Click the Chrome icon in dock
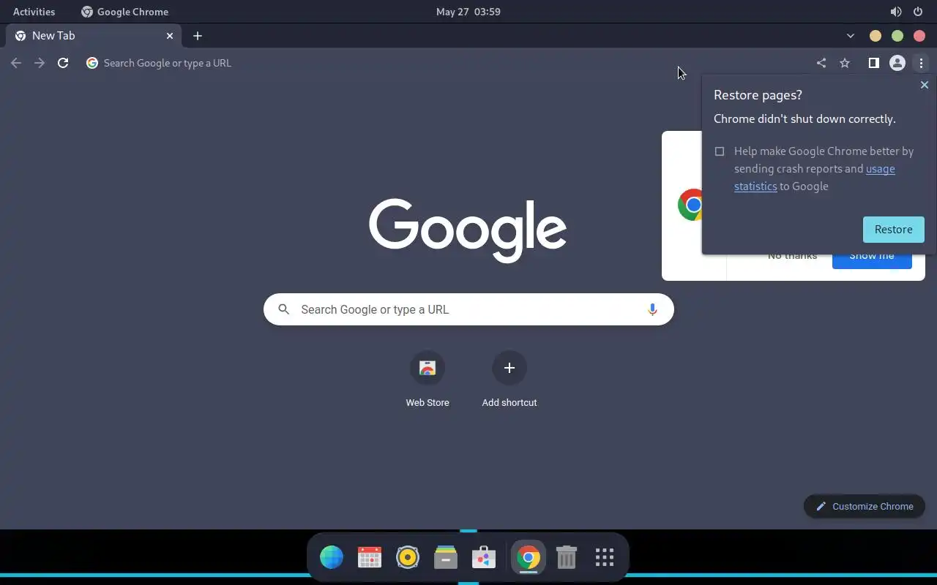Viewport: 937px width, 585px height. pos(529,558)
